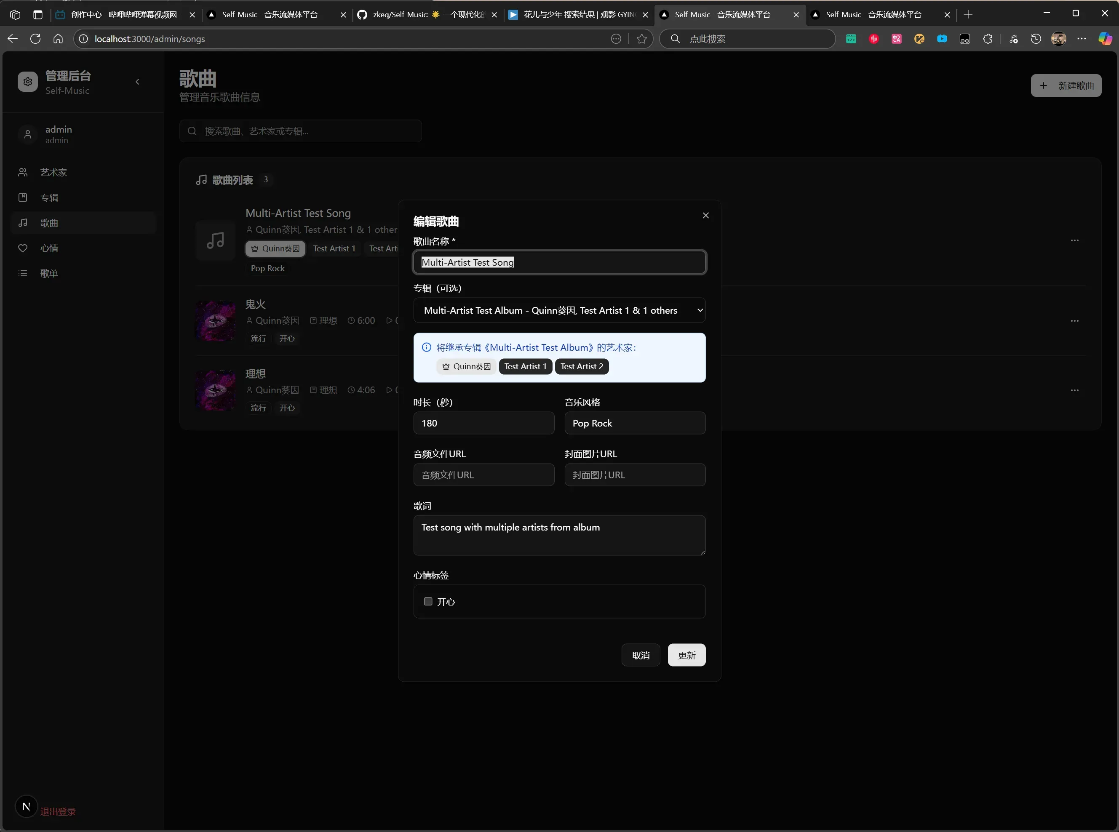Click the settings gear logo icon

click(x=28, y=82)
